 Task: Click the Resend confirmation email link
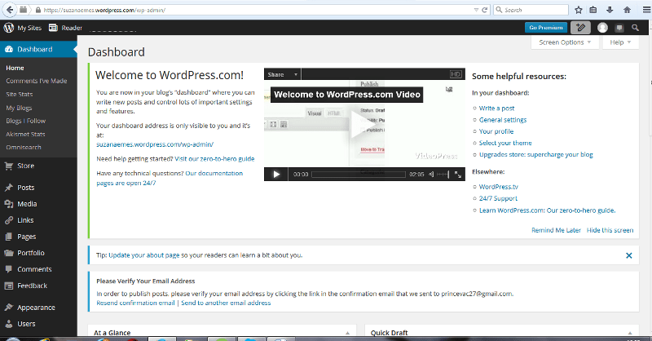point(135,303)
